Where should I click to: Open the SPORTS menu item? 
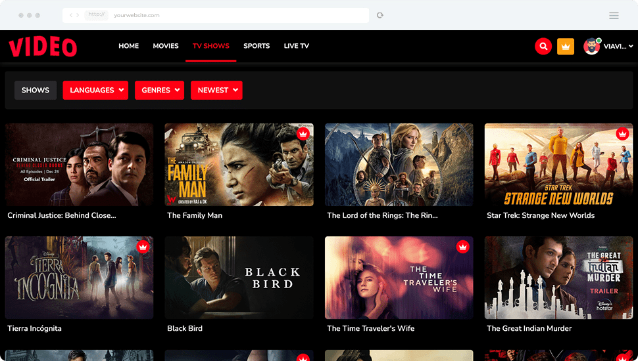tap(257, 46)
